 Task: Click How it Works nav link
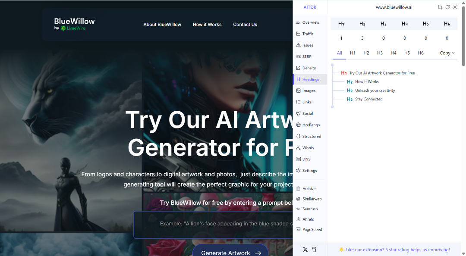pyautogui.click(x=207, y=25)
